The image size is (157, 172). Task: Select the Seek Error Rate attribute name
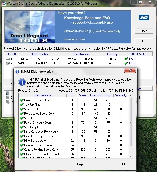pos(34,118)
